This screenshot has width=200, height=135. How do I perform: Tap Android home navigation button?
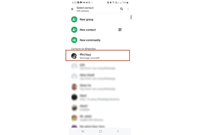click(x=100, y=131)
